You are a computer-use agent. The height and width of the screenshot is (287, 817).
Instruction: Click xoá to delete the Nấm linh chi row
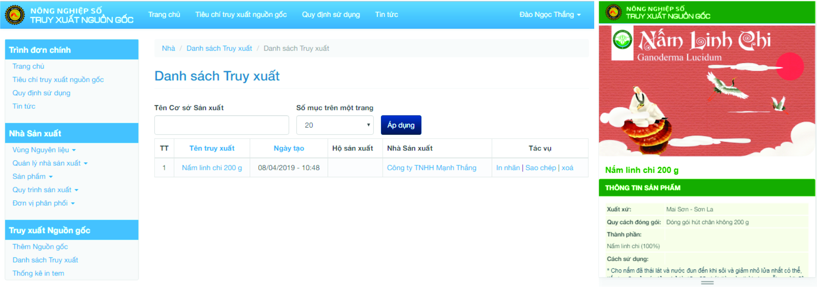[567, 168]
